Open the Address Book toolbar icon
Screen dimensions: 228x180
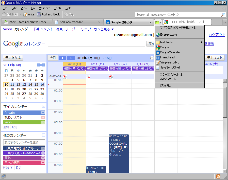(39, 14)
